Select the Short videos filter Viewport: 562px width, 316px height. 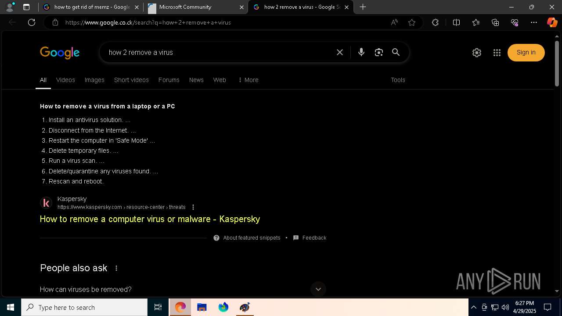(x=131, y=80)
